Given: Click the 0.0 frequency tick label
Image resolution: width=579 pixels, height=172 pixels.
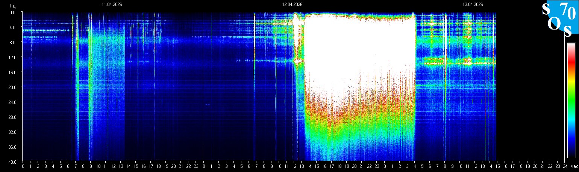Looking at the screenshot, I should click(12, 12).
